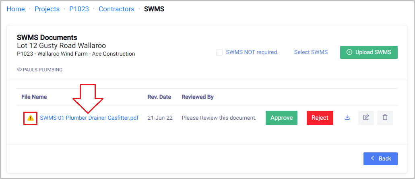Open SWMS-01 Plumber Drainer Gasfitter.pdf
This screenshot has width=415, height=179.
89,118
